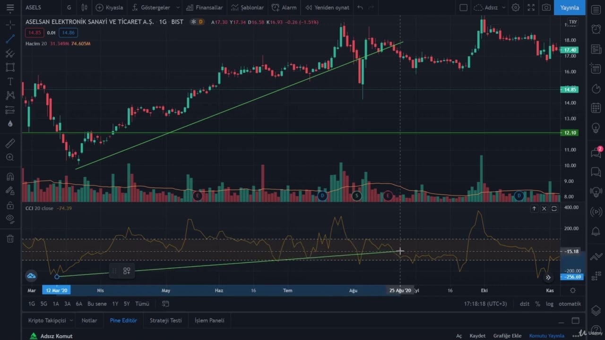Click the 14.85 sell price button
Viewport: 605px width, 340px height.
[x=35, y=33]
